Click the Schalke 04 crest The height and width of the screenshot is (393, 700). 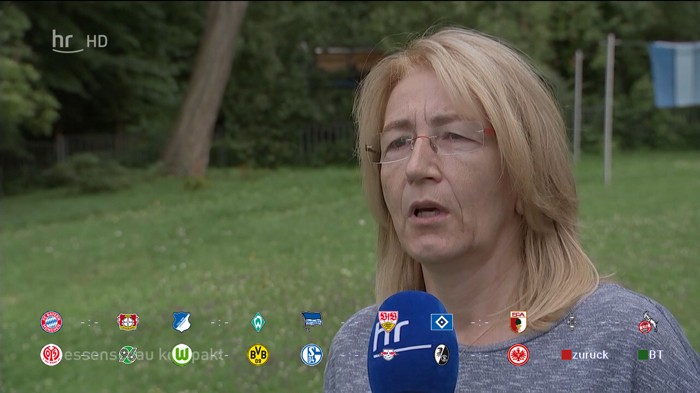point(312,355)
